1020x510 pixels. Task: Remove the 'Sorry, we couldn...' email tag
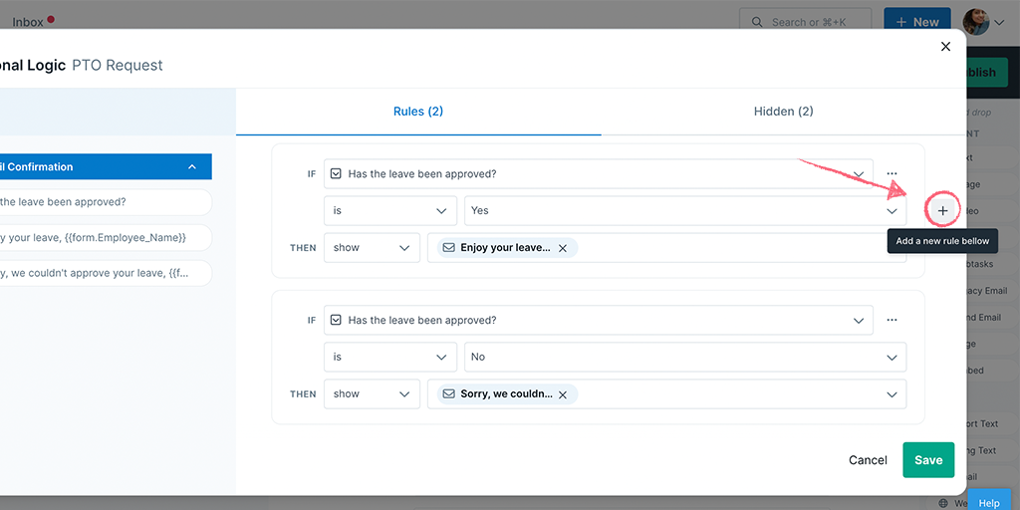click(x=563, y=394)
